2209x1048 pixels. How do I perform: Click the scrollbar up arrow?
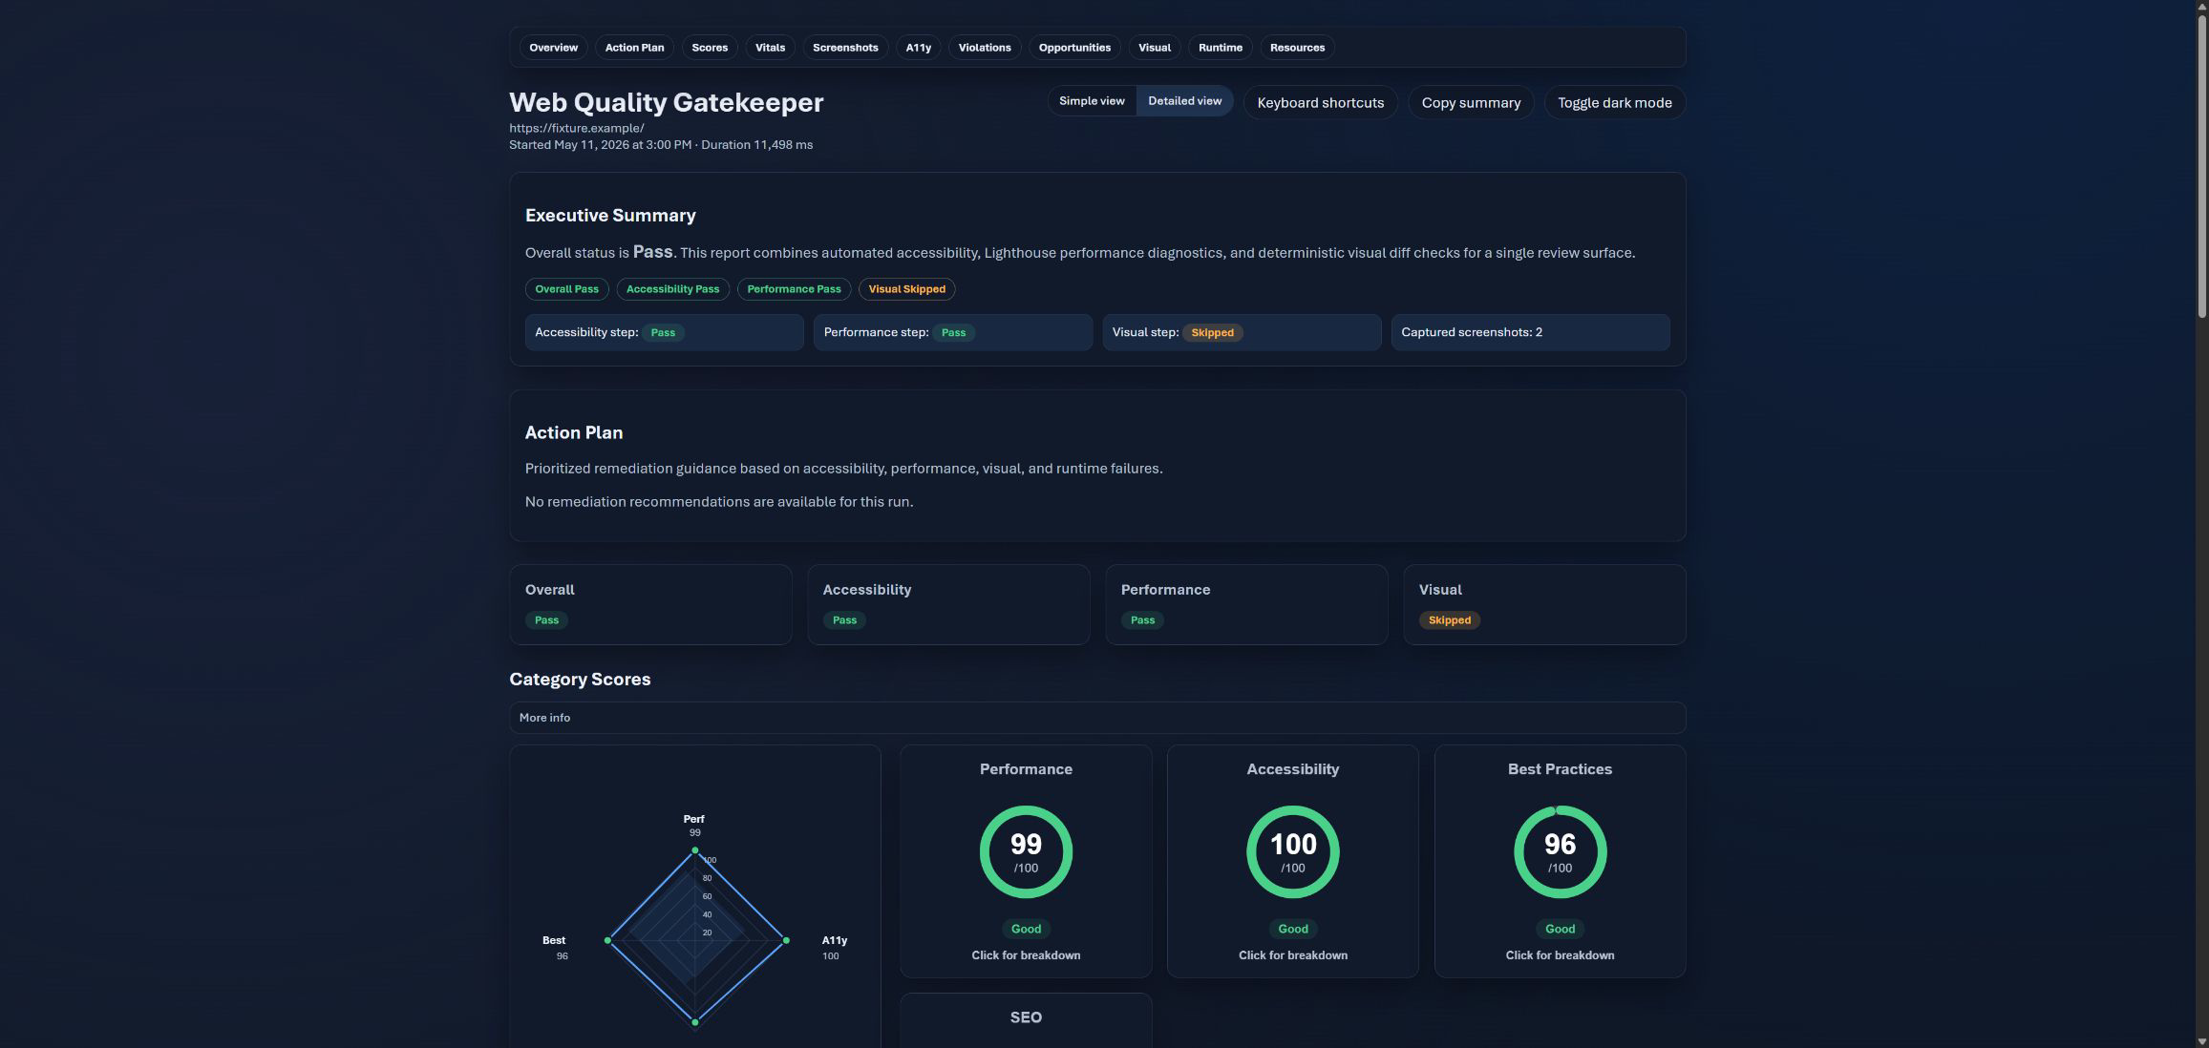[2201, 6]
